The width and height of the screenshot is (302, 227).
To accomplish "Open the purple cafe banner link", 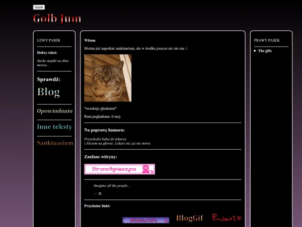I will point(146,220).
